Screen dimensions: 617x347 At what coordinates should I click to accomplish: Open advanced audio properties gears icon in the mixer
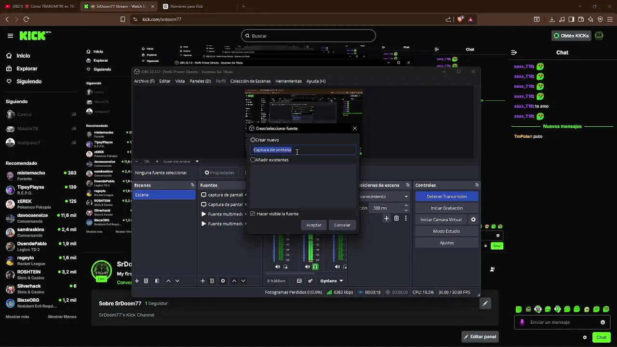[x=310, y=281]
